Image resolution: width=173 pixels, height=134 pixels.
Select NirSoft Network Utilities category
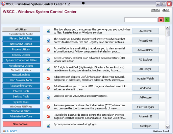point(21,75)
